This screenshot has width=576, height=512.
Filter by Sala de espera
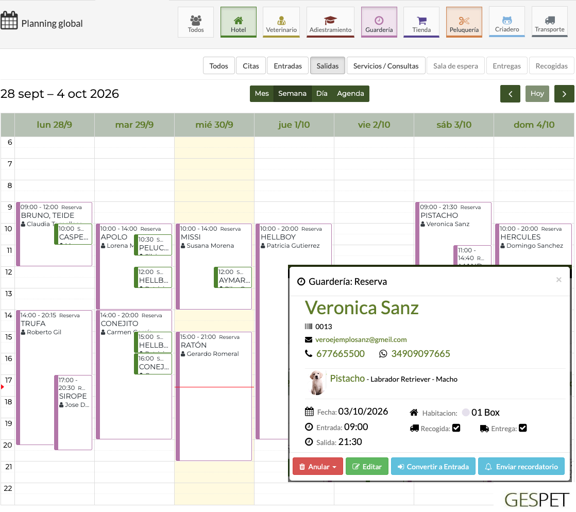(455, 66)
